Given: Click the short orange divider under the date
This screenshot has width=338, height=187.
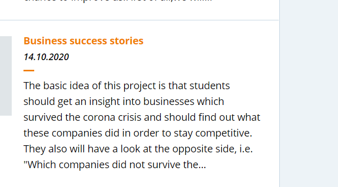Looking at the screenshot, I should point(29,70).
